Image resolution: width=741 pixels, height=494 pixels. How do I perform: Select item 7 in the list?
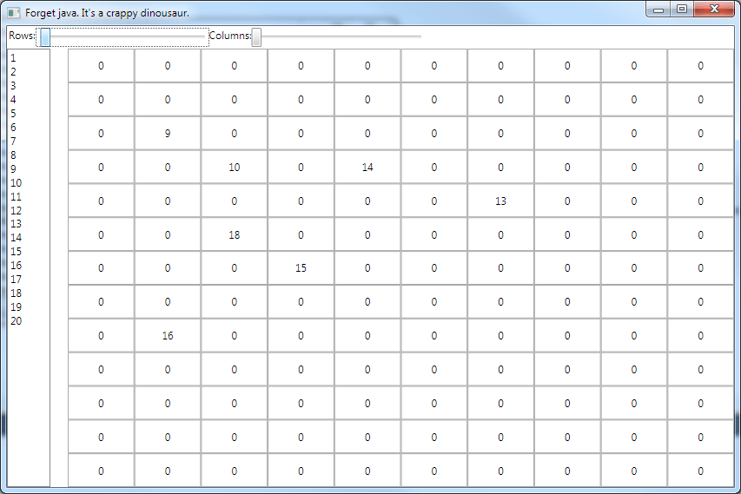click(29, 142)
